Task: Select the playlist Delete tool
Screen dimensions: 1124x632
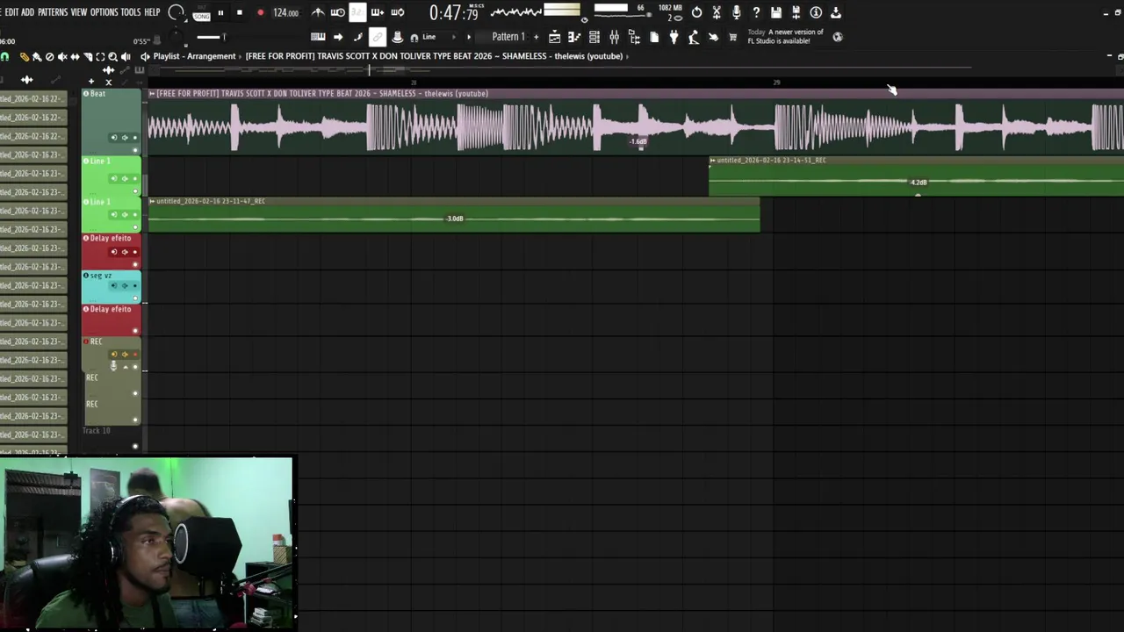Action: click(49, 57)
